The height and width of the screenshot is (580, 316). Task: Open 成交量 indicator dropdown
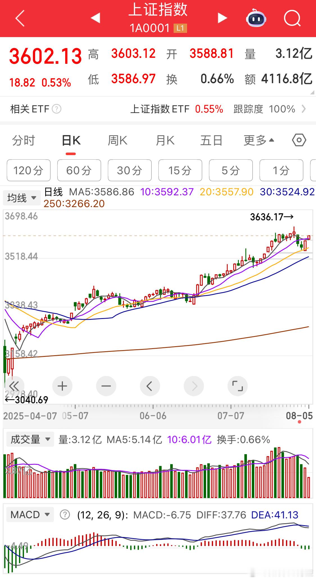[30, 439]
